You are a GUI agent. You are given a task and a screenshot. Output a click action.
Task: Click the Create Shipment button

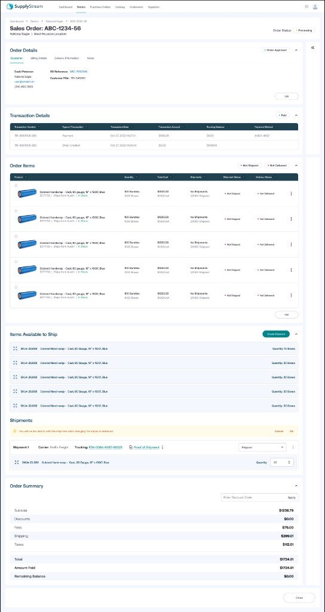tap(276, 334)
